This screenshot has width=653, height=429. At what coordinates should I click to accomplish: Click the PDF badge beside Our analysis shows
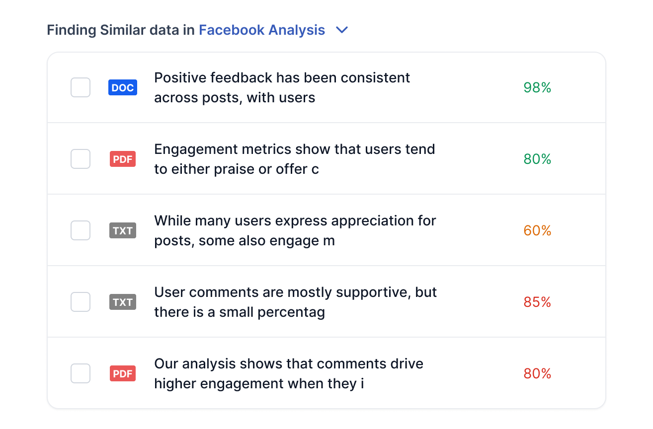123,374
